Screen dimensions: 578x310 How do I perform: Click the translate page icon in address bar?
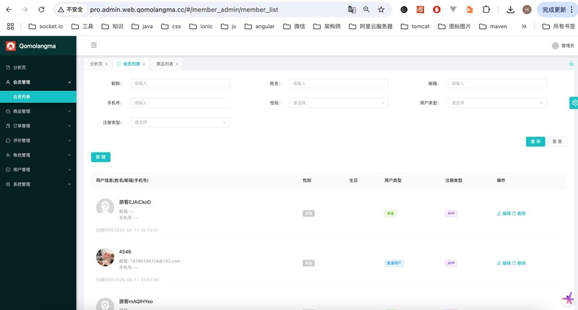352,9
